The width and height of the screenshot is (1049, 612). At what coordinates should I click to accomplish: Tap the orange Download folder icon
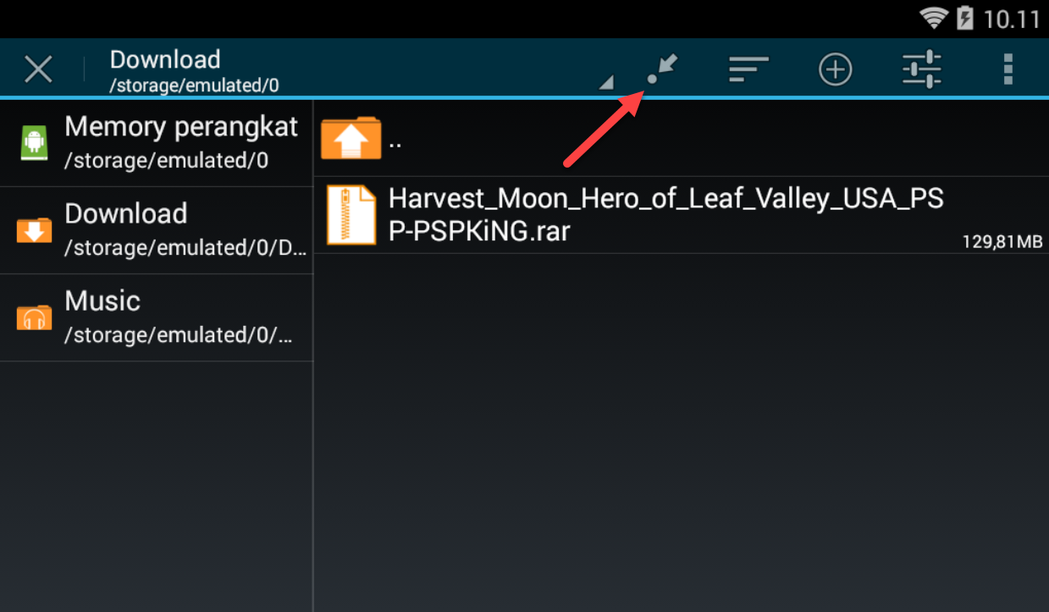click(x=34, y=230)
